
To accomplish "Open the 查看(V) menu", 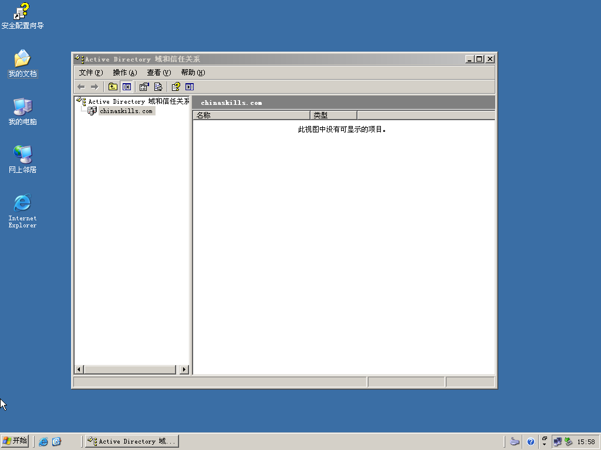I will [158, 72].
